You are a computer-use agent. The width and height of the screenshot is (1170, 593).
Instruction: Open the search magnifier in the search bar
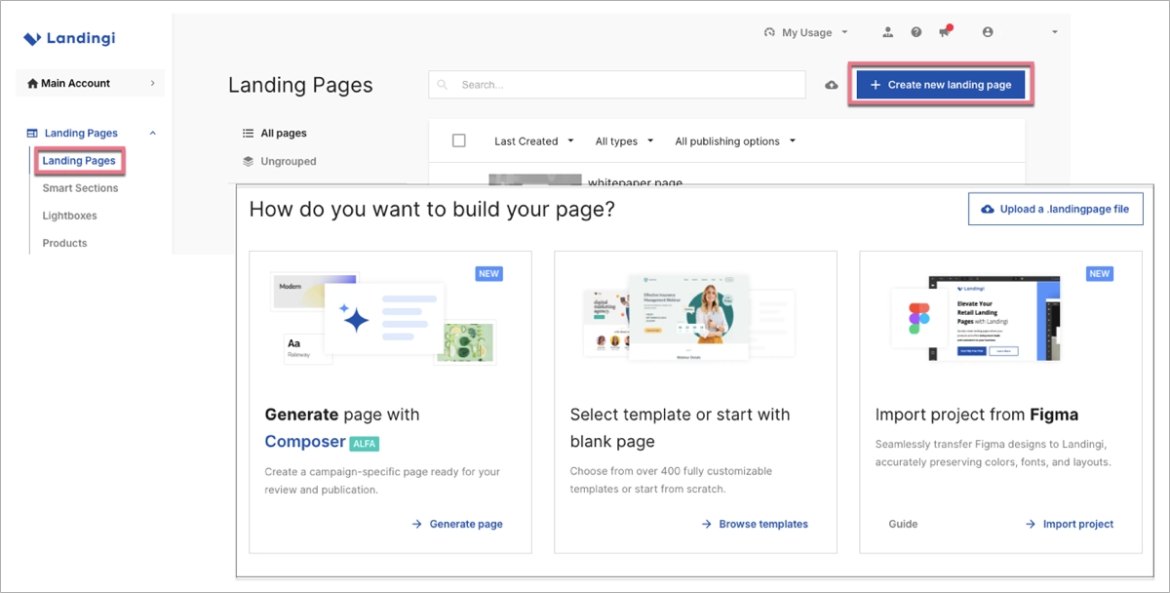(444, 85)
